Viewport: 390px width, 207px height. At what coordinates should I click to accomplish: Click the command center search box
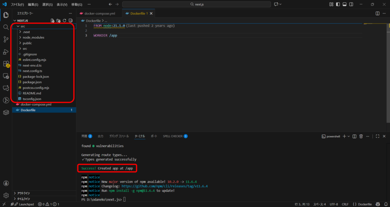pyautogui.click(x=196, y=4)
